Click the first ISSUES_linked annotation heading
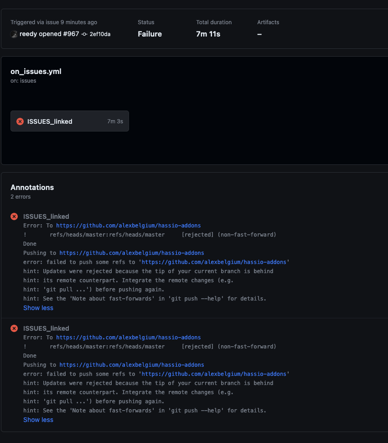This screenshot has width=388, height=443. [46, 216]
